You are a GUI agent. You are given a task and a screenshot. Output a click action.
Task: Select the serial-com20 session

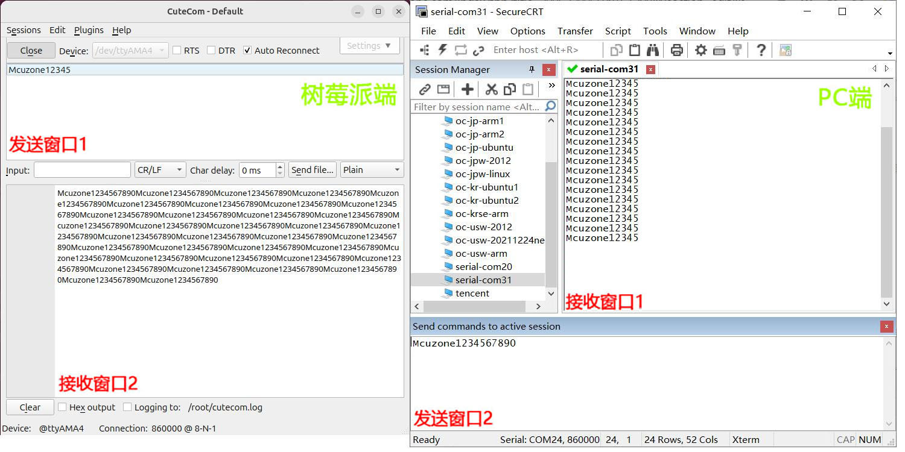point(484,266)
